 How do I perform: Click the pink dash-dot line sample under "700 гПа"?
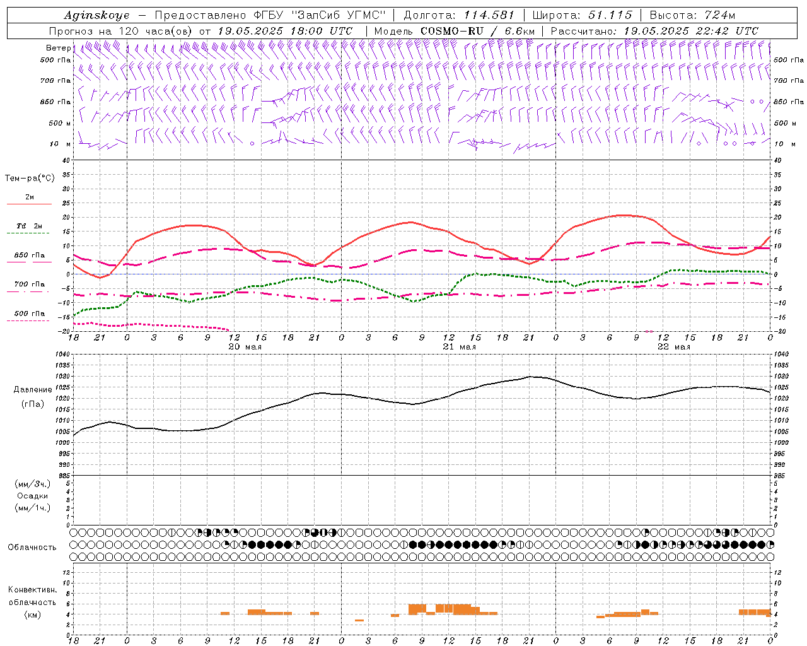coord(29,291)
